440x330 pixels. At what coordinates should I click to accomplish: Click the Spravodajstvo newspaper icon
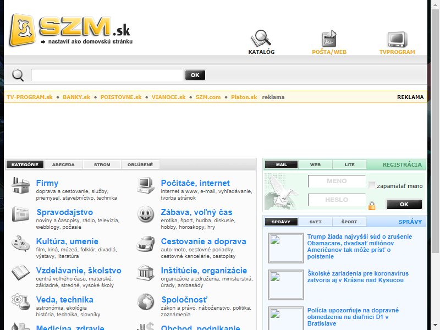click(20, 215)
